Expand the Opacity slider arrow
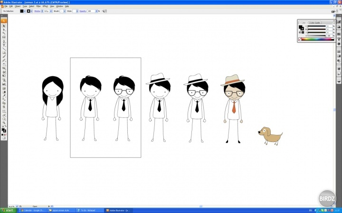Viewport: 342px width, 213px height. pyautogui.click(x=96, y=11)
